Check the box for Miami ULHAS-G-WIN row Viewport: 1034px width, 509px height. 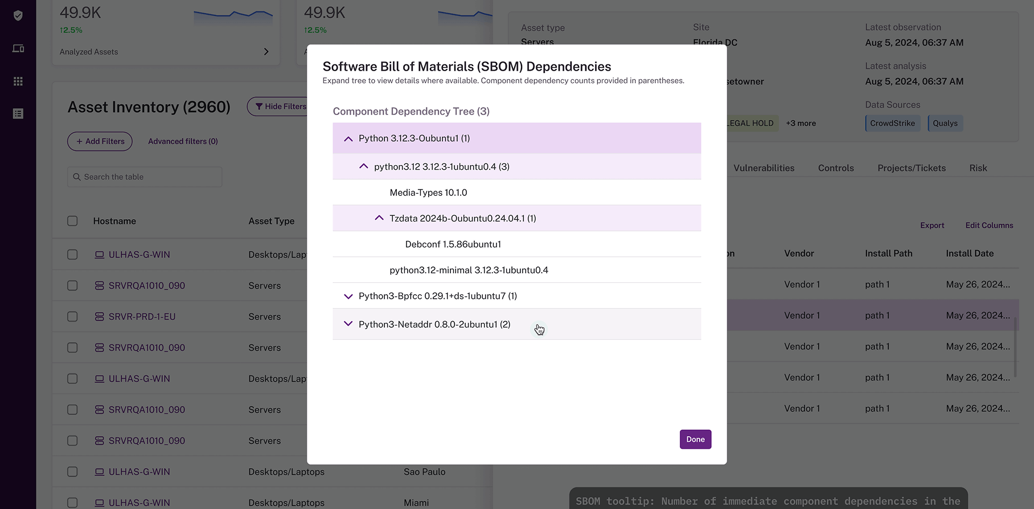(72, 503)
